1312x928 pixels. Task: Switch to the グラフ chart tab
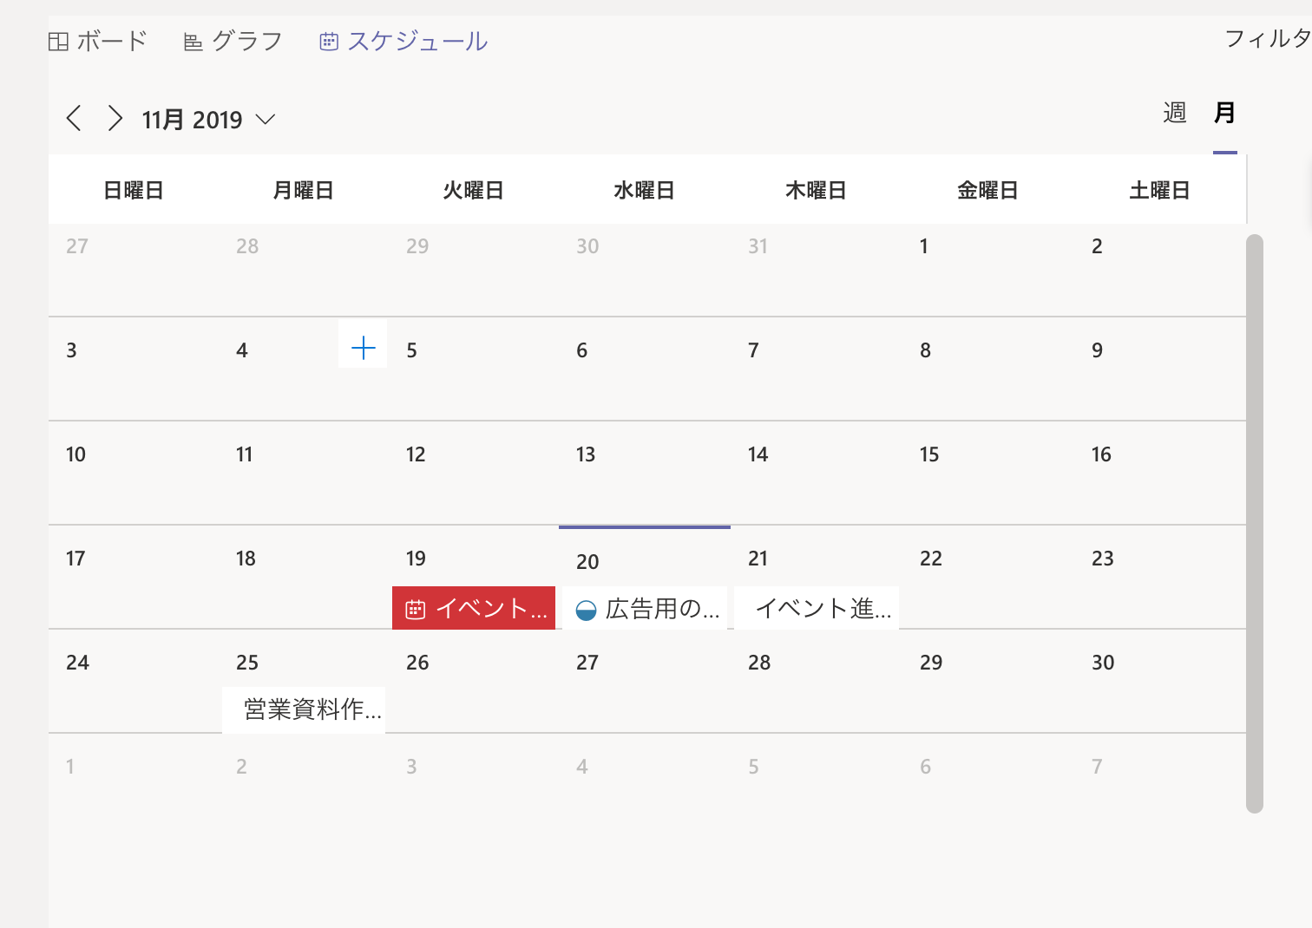233,41
